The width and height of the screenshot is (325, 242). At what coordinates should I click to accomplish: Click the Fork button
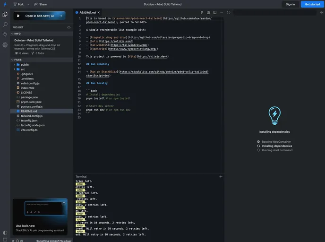(x=18, y=4)
